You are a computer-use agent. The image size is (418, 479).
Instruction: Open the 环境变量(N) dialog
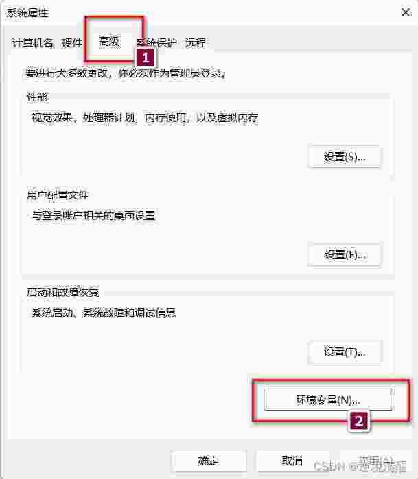coord(328,400)
